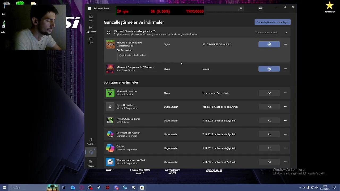Open the Outlook taskbar icon

[x=73, y=188]
